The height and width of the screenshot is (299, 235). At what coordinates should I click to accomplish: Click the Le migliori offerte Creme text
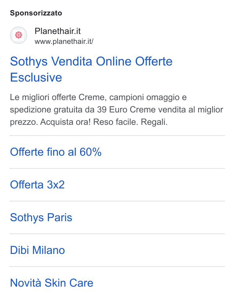(58, 97)
